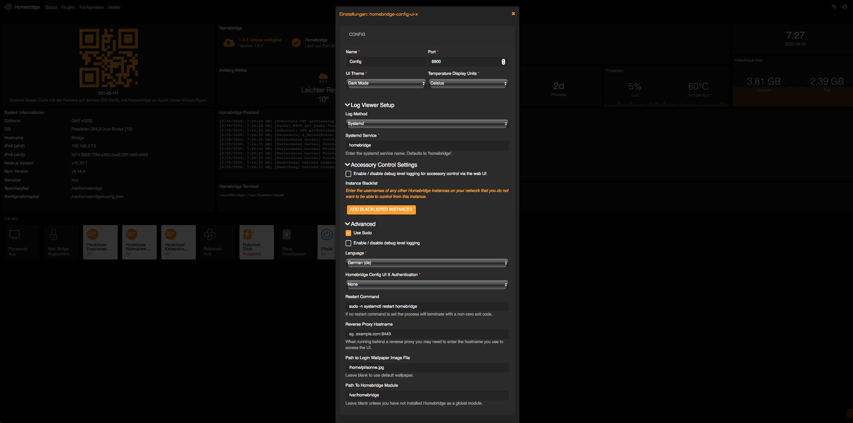The width and height of the screenshot is (853, 423).
Task: Click the Homebridge logo icon
Action: 8,7
